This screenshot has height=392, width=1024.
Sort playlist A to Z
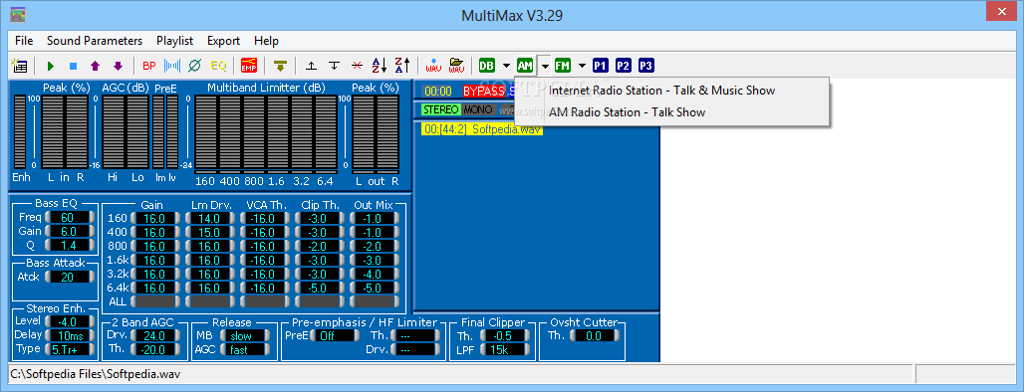click(x=380, y=66)
